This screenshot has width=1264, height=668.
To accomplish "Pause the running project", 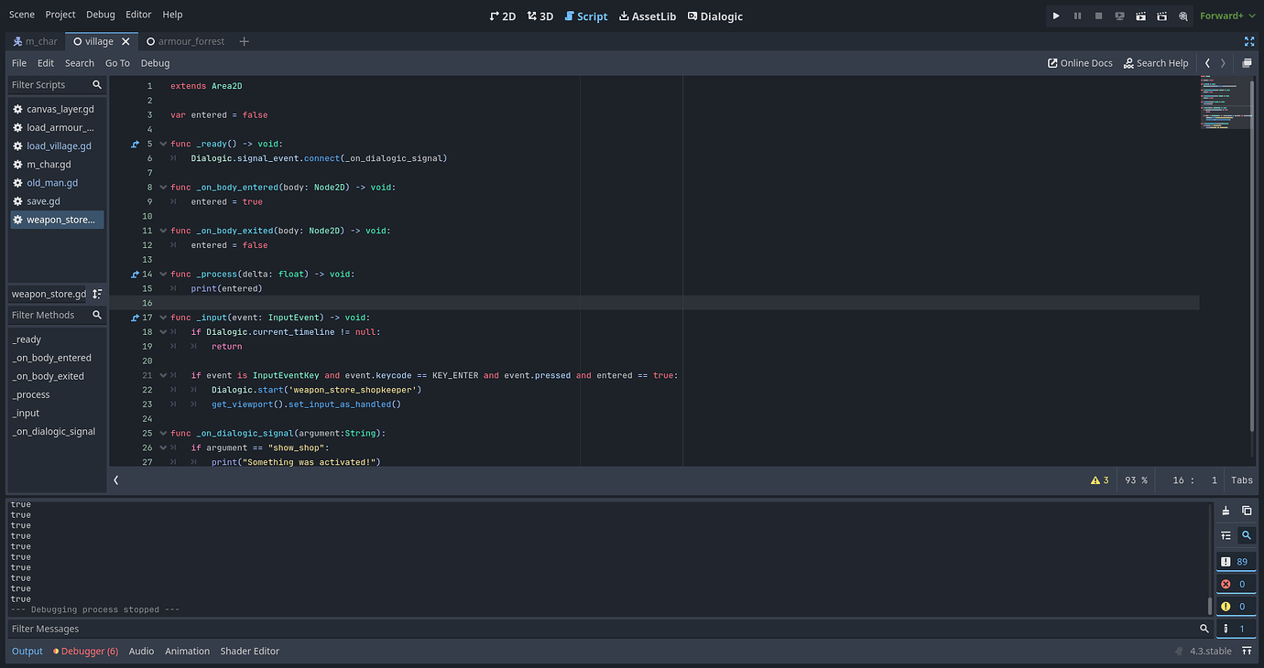I will tap(1077, 16).
